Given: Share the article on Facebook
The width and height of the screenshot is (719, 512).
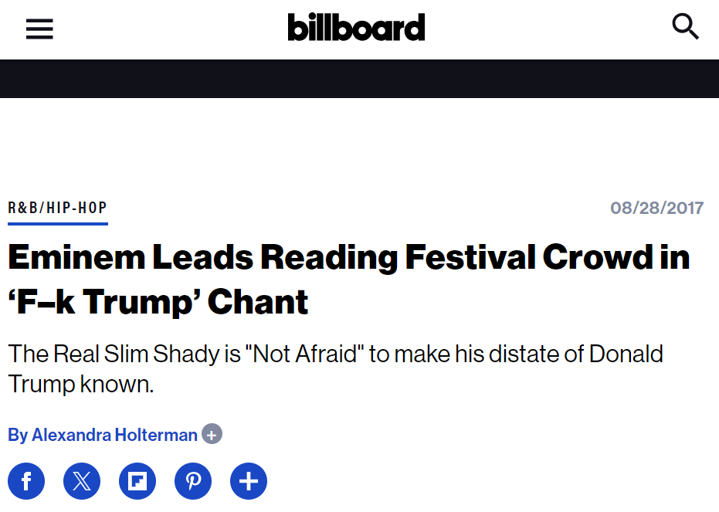Looking at the screenshot, I should pos(26,482).
